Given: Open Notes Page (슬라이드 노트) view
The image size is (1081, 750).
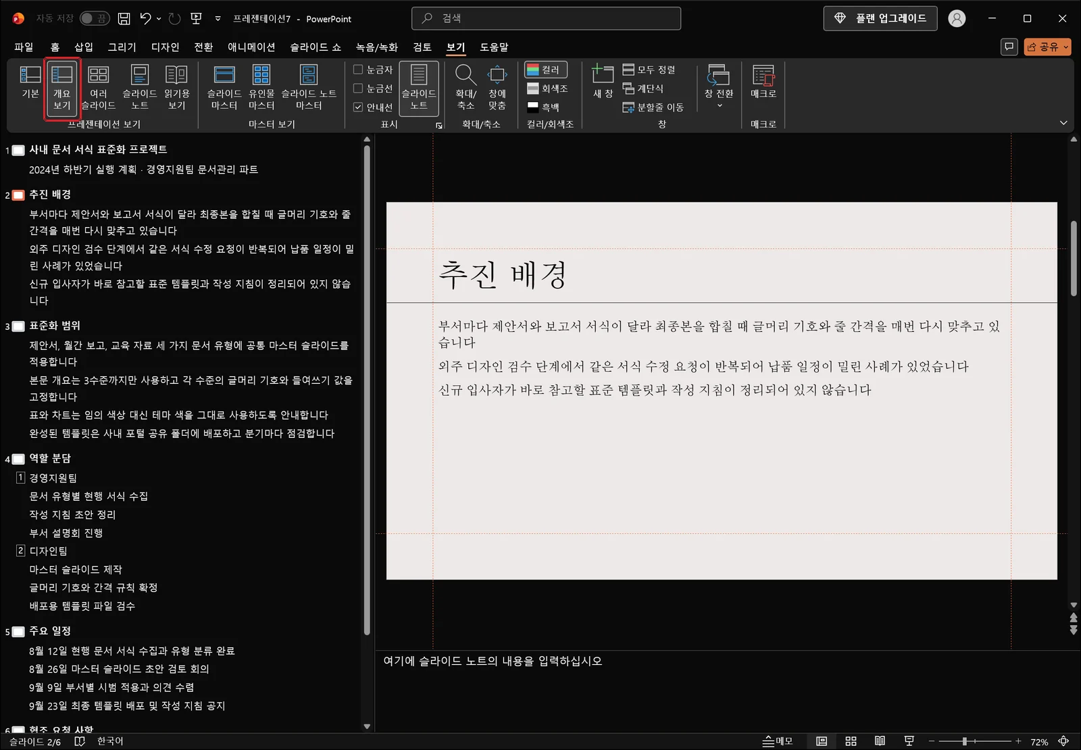Looking at the screenshot, I should coord(140,88).
